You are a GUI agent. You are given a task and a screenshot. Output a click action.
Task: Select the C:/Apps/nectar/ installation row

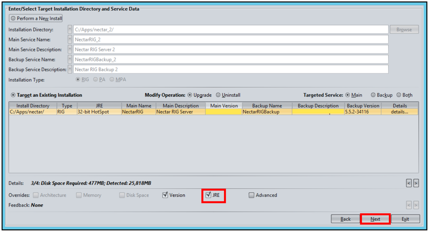pyautogui.click(x=213, y=112)
